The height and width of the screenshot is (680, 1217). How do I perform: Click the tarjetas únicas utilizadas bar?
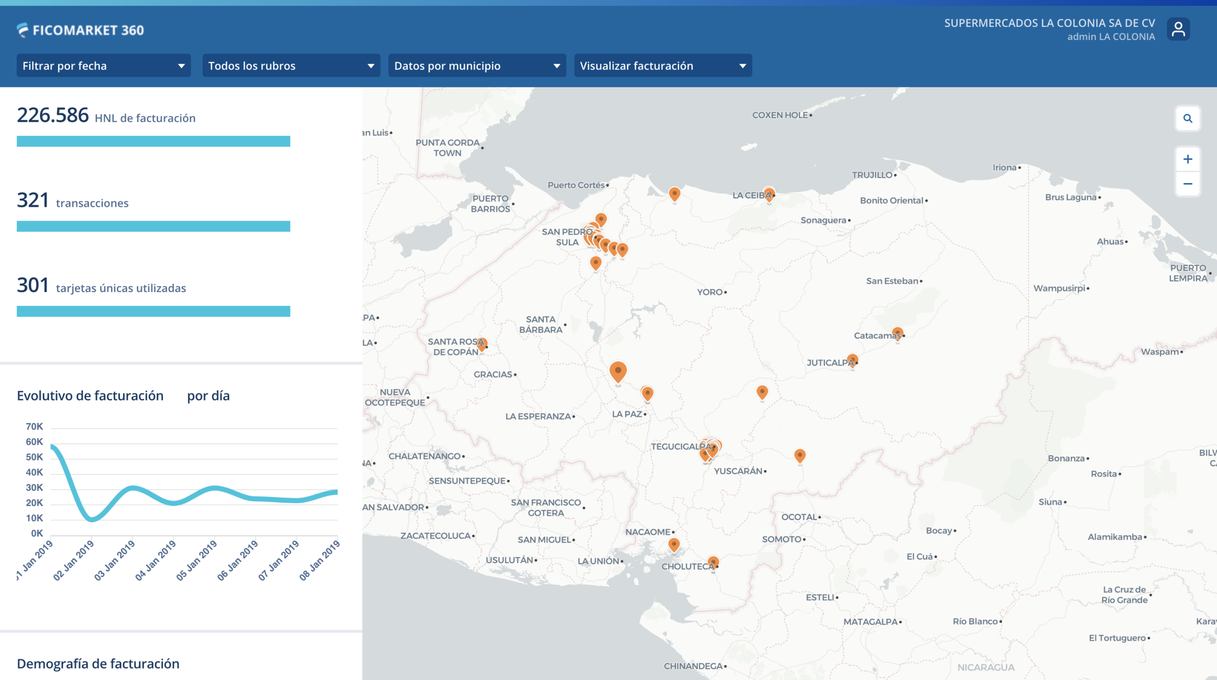tap(153, 311)
